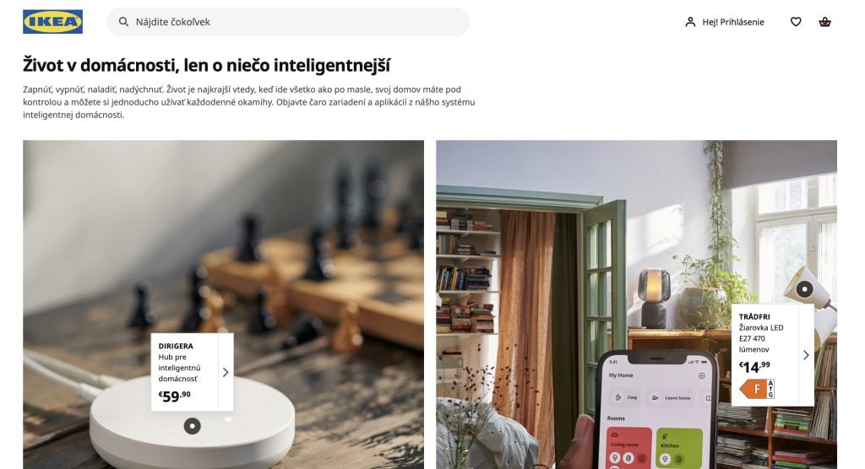Click the €59.90 price on DIRIGERA
Image resolution: width=865 pixels, height=469 pixels.
coord(174,396)
